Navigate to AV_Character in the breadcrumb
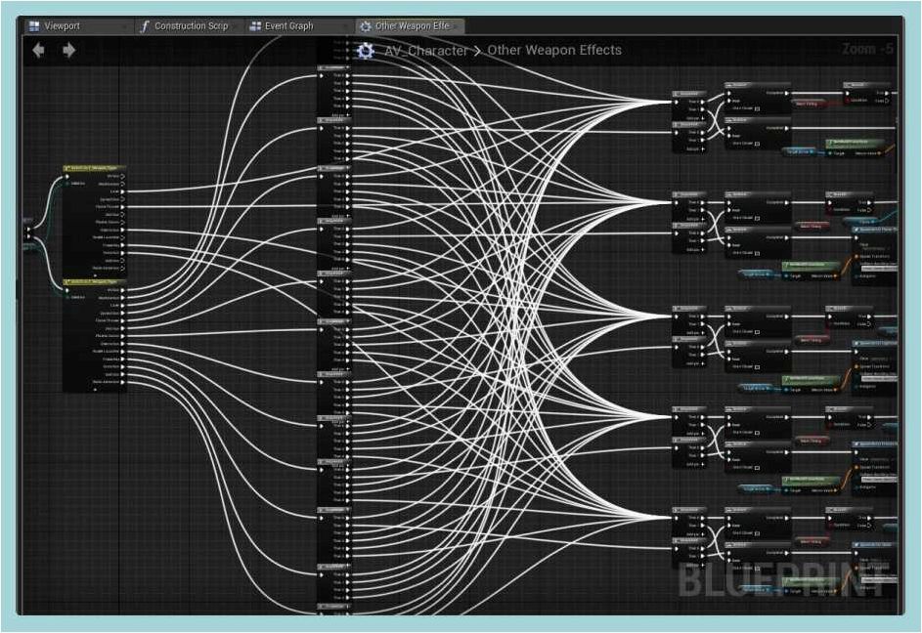 pos(425,51)
